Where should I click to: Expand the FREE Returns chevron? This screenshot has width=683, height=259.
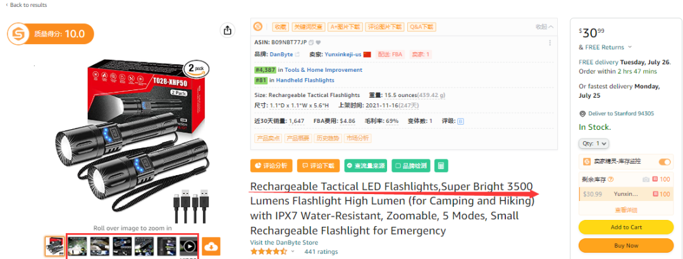click(630, 47)
